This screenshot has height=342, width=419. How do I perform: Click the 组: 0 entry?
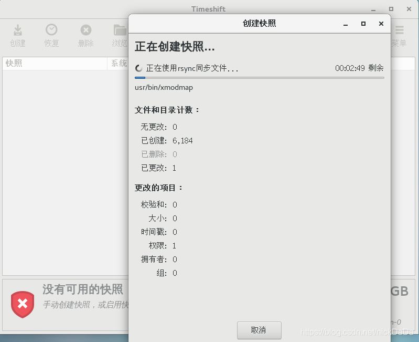(x=166, y=273)
